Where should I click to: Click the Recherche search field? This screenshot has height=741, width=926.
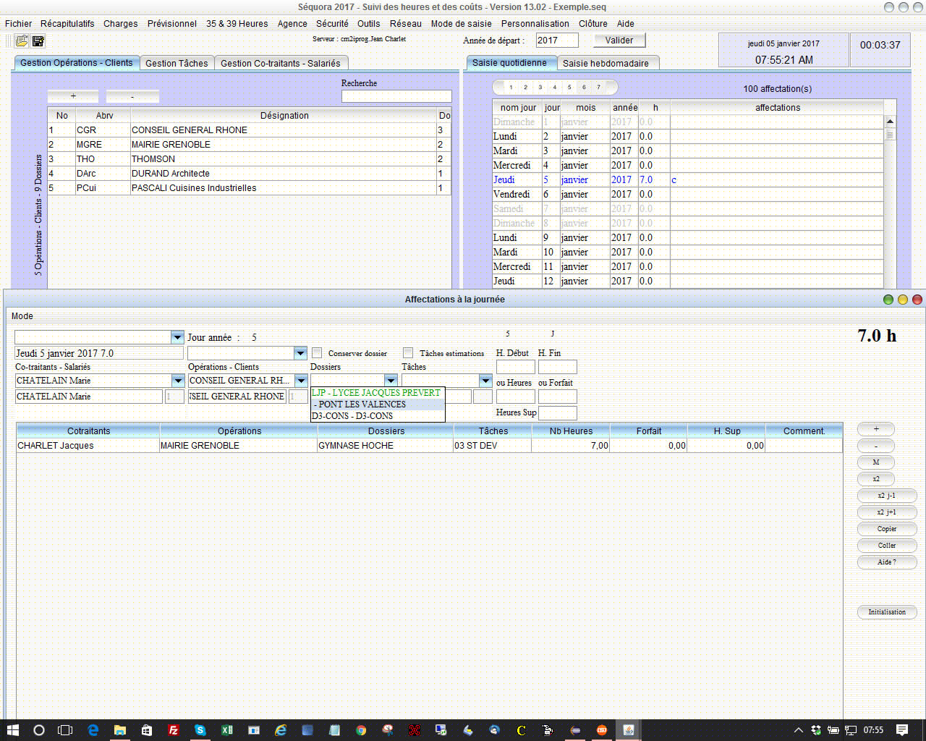point(396,96)
